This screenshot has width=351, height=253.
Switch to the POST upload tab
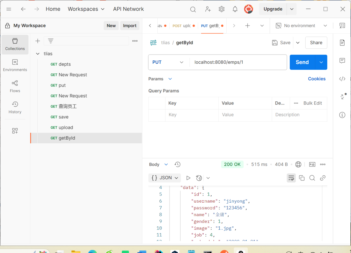tap(184, 26)
